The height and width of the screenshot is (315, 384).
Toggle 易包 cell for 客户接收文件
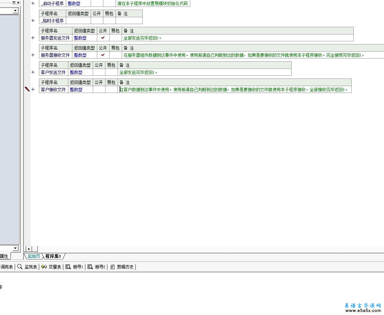tap(111, 90)
